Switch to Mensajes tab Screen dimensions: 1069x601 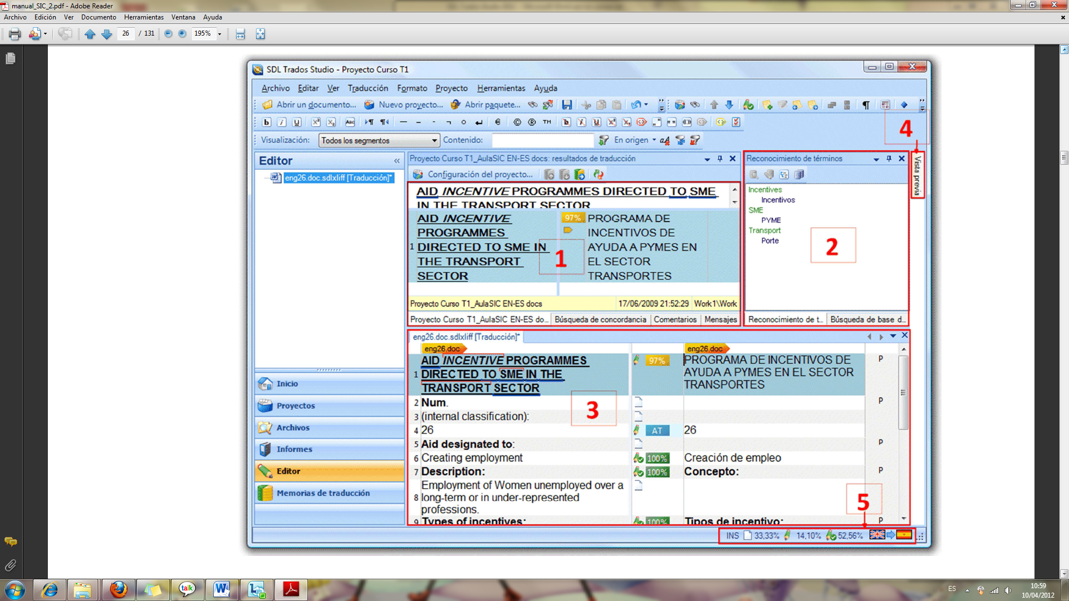click(x=720, y=319)
